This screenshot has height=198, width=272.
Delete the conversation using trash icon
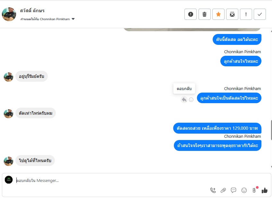[x=205, y=14]
